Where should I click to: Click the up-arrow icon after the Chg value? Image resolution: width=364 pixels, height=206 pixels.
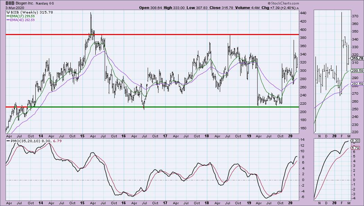coord(297,8)
